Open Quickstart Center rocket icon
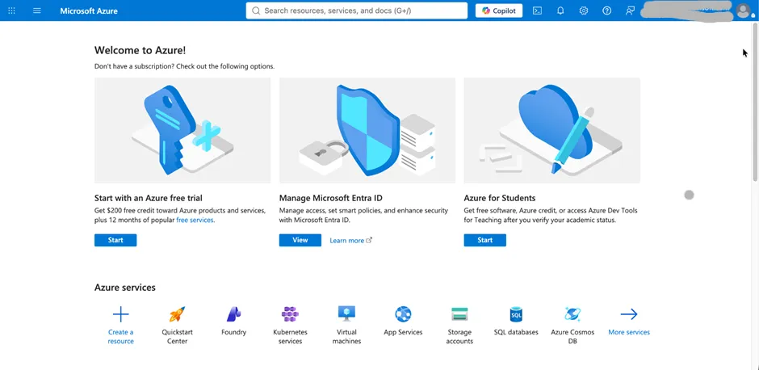The image size is (759, 370). tap(177, 314)
